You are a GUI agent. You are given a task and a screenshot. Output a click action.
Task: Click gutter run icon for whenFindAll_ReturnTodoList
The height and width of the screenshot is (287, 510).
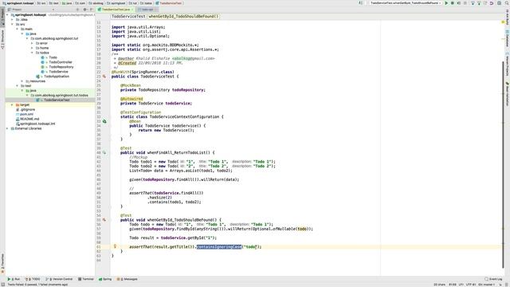tap(104, 152)
